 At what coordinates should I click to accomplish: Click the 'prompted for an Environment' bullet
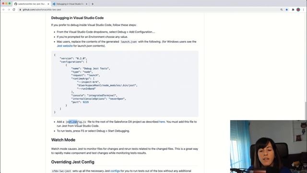(x=92, y=37)
